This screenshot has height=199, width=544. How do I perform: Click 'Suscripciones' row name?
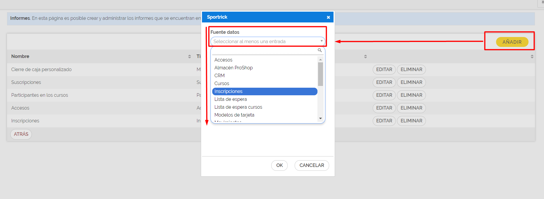[x=26, y=82]
